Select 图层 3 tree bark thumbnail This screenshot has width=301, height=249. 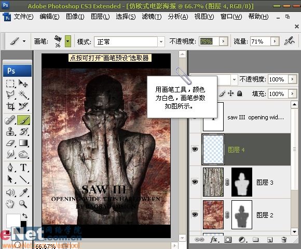click(x=213, y=182)
